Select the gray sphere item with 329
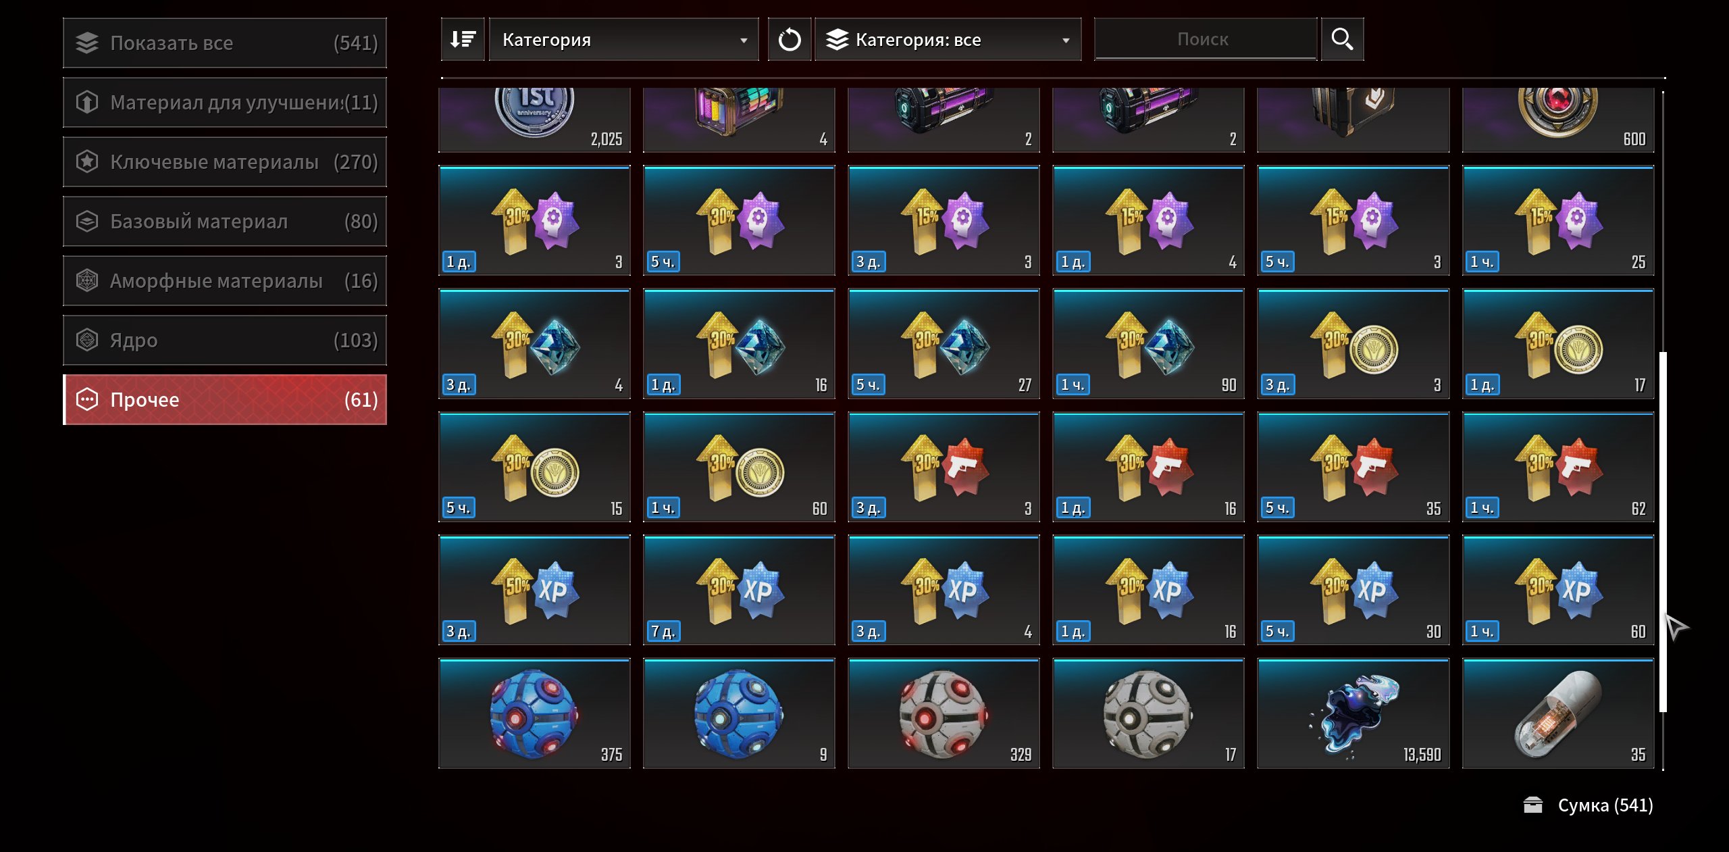Viewport: 1729px width, 852px height. (x=944, y=713)
